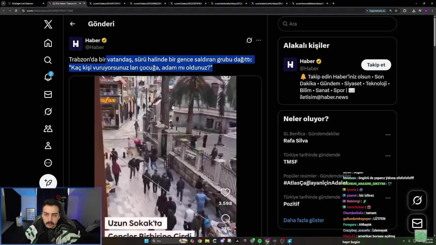436x245 pixels.
Task: Open the Notifications bell icon
Action: (x=48, y=77)
